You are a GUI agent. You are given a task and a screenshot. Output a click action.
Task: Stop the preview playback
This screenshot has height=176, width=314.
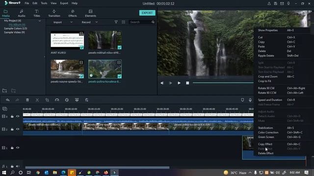tap(187, 83)
